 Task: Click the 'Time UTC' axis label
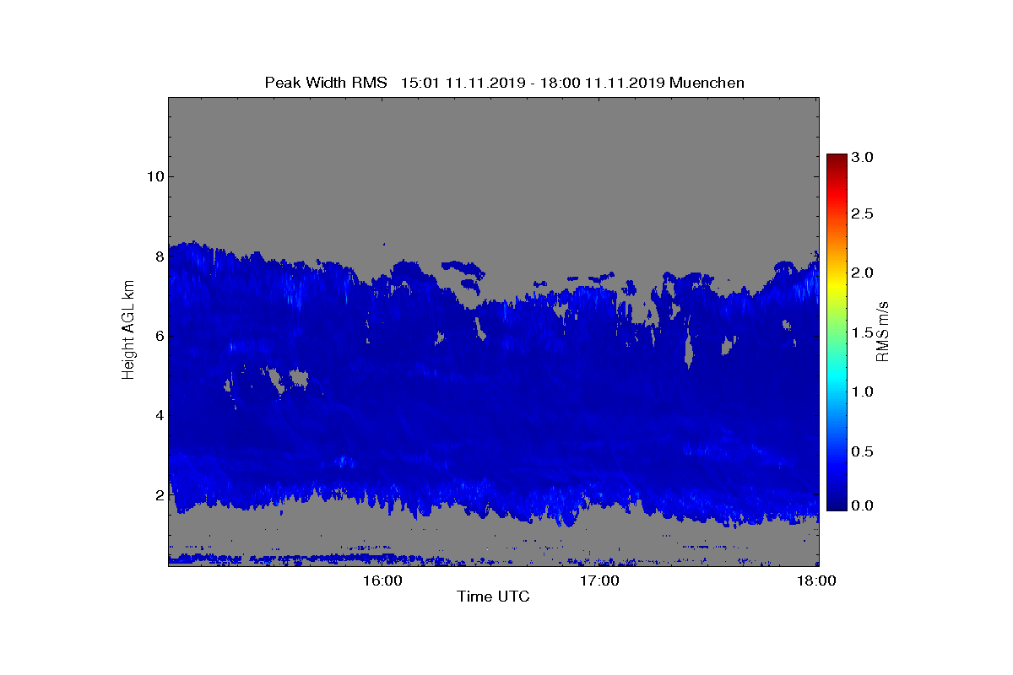494,597
